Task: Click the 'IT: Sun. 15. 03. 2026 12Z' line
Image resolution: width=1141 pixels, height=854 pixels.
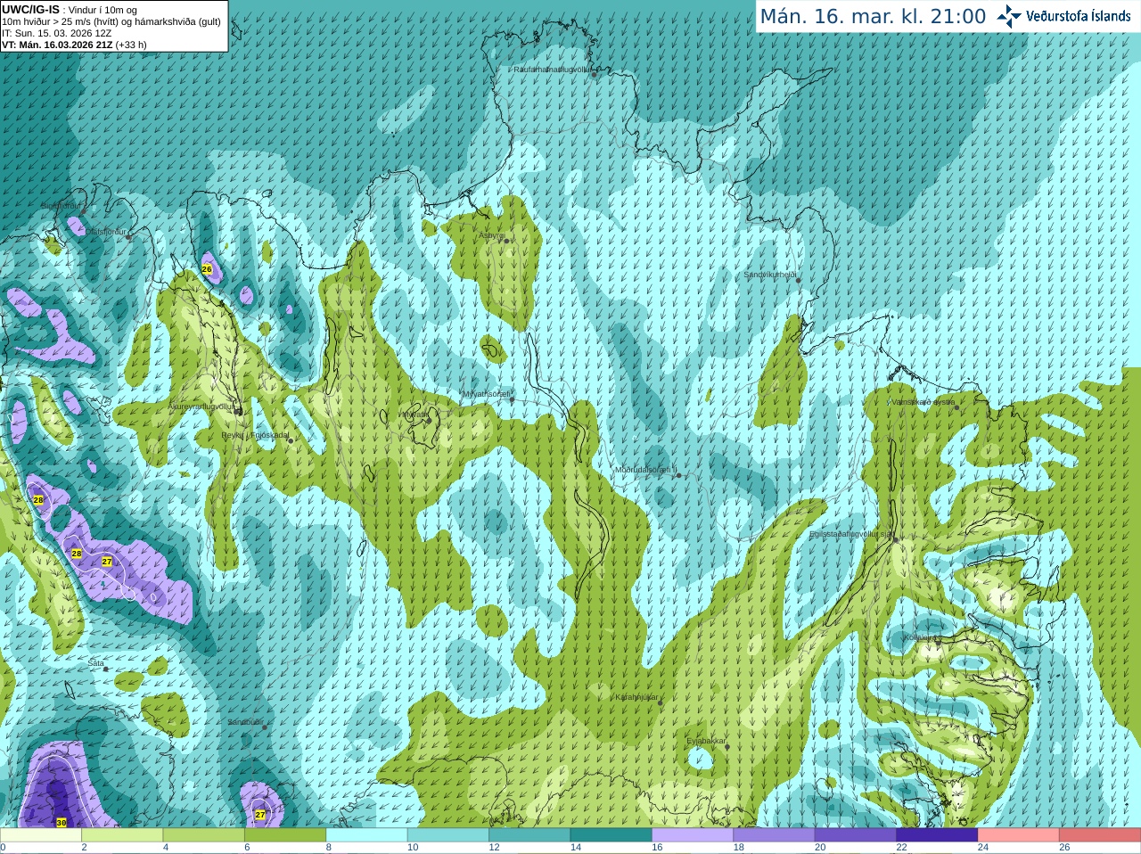Action: [56, 33]
